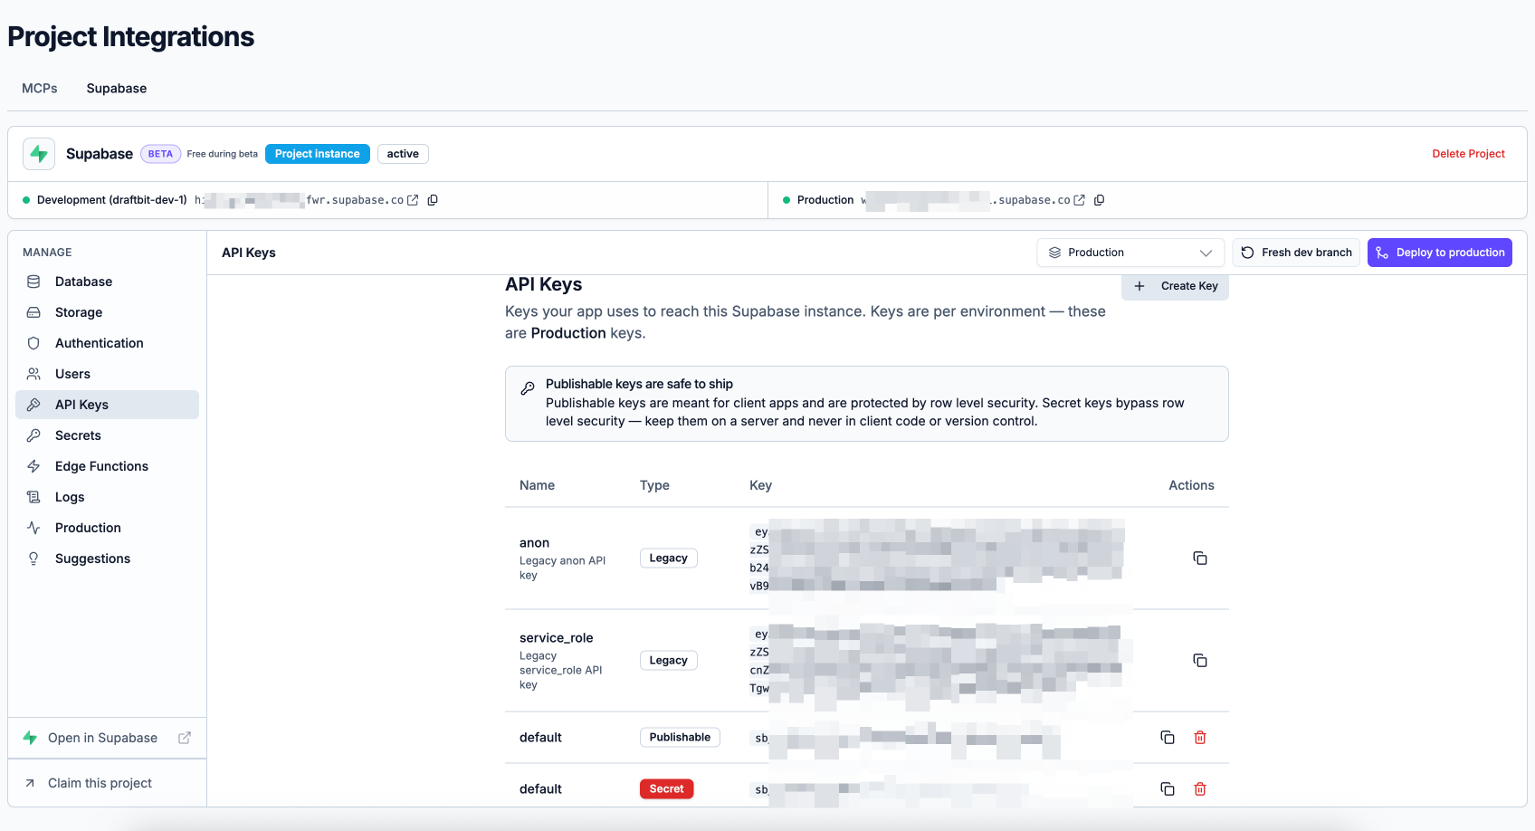
Task: Open Production in the Manage sidebar
Action: (107, 528)
